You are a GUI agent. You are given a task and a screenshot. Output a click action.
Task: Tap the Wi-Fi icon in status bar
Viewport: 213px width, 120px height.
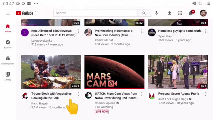pyautogui.click(x=200, y=3)
